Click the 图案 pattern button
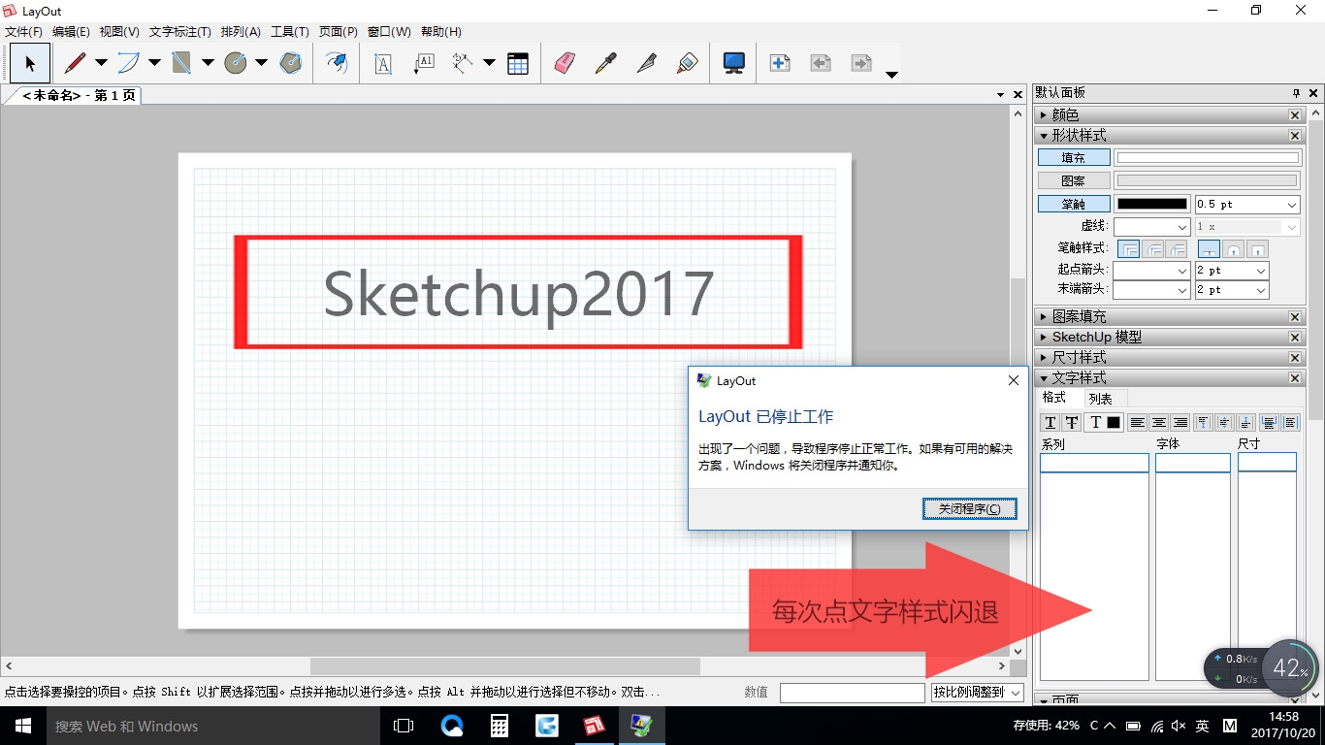The height and width of the screenshot is (745, 1325). click(x=1073, y=180)
